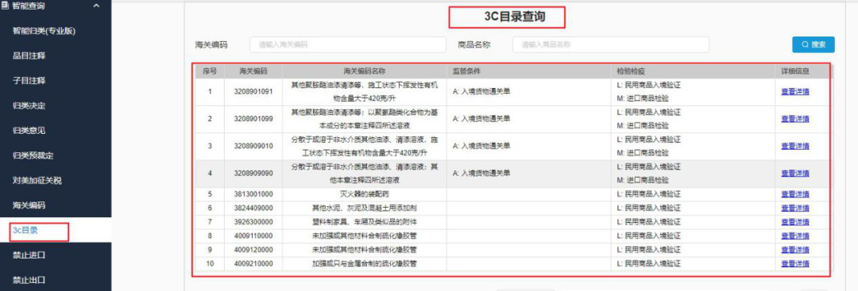Open 查看详情 for code 3824409000

pyautogui.click(x=795, y=209)
